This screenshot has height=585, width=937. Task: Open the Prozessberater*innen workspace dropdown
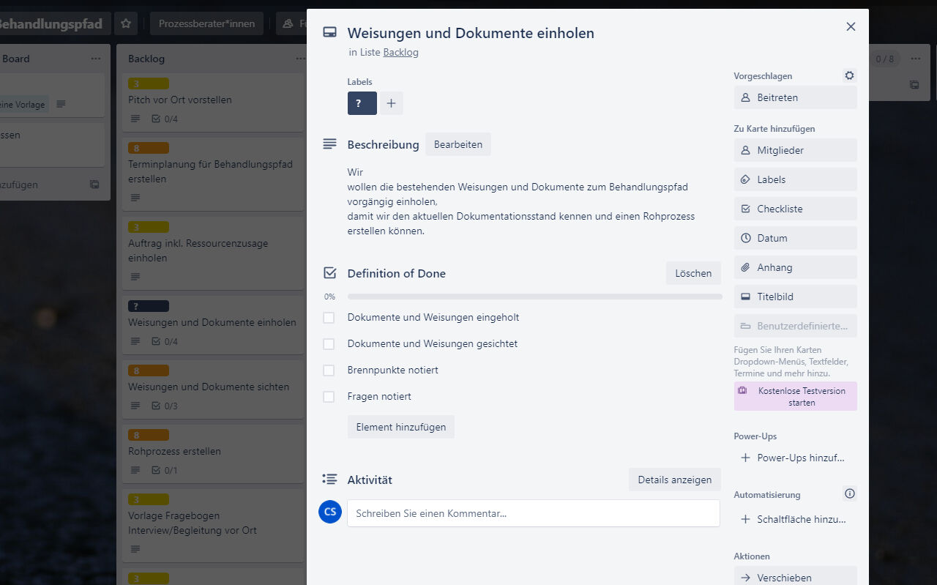pyautogui.click(x=206, y=23)
